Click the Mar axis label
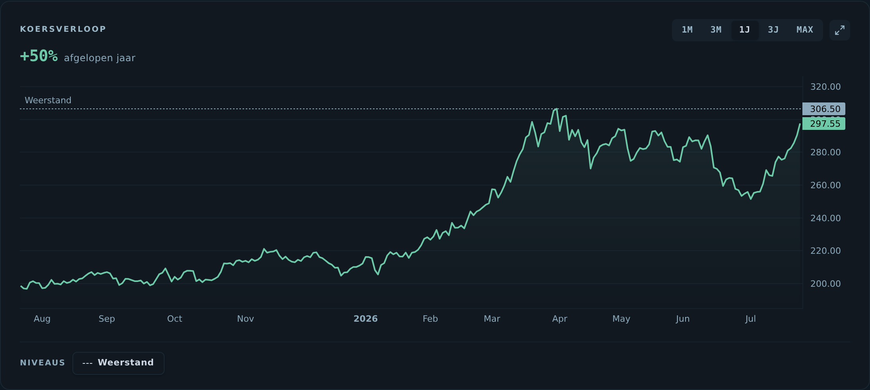 coord(492,319)
